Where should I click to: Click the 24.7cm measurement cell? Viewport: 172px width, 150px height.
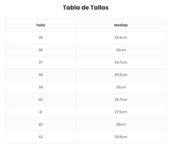[x=121, y=62]
